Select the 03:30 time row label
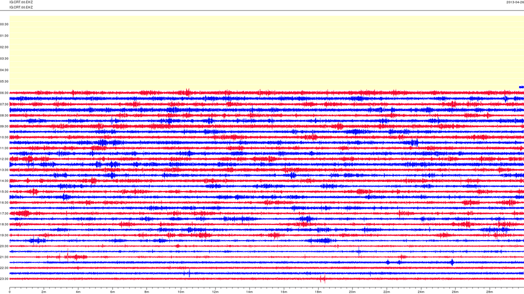Image resolution: width=524 pixels, height=294 pixels. [4, 59]
